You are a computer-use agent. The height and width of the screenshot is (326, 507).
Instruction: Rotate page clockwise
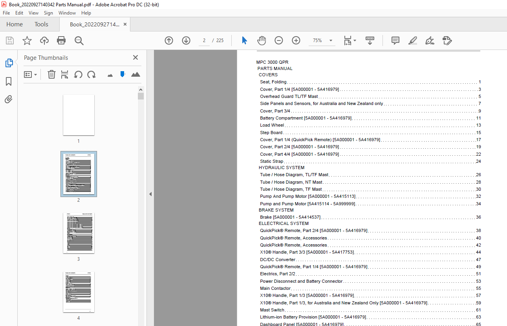pyautogui.click(x=92, y=74)
